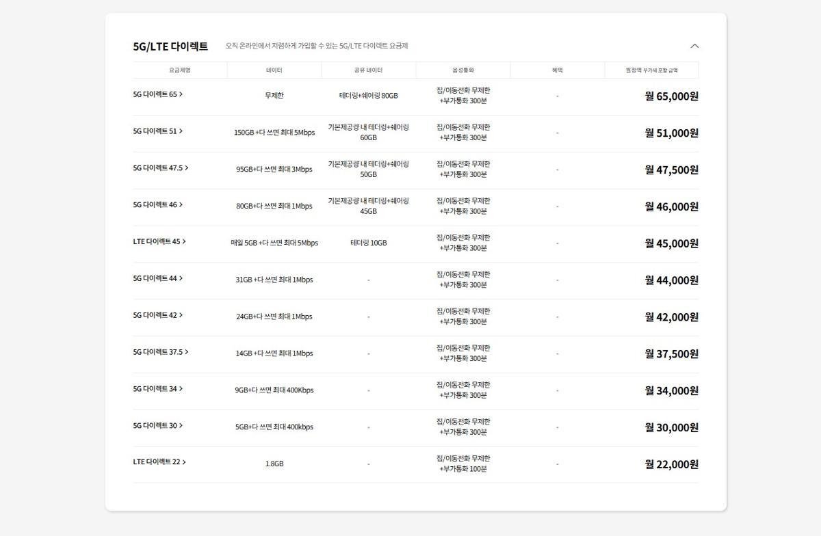The image size is (821, 536).
Task: Click the 음성통화 column header
Action: coord(463,70)
